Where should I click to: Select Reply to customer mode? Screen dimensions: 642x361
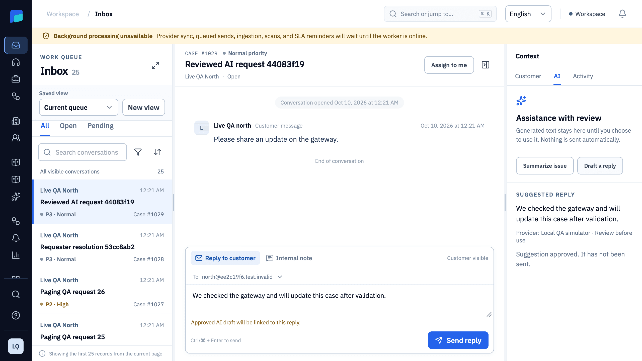(225, 258)
